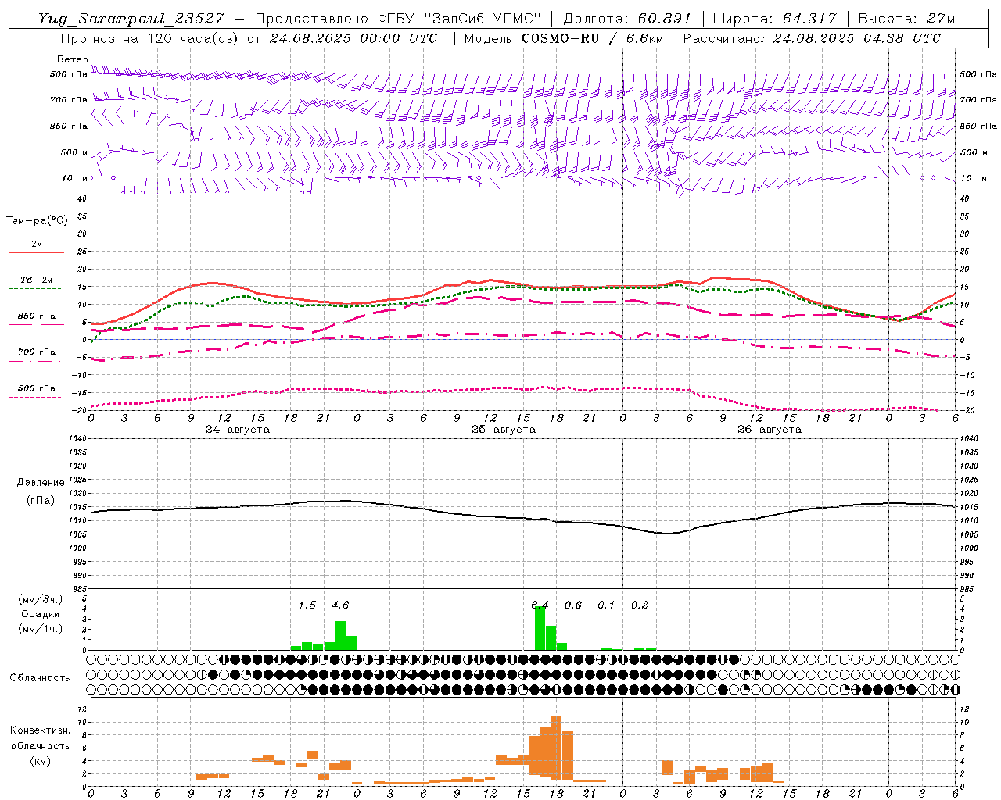Click the 25 августа date label
The width and height of the screenshot is (1001, 800).
coord(504,430)
